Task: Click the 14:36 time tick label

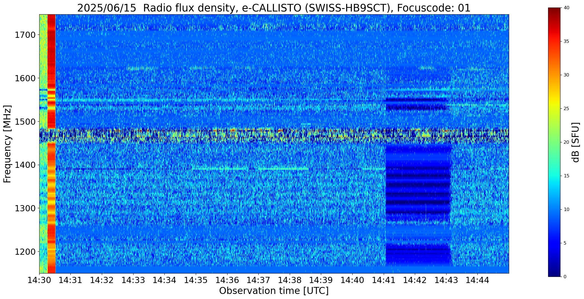Action: (x=227, y=280)
